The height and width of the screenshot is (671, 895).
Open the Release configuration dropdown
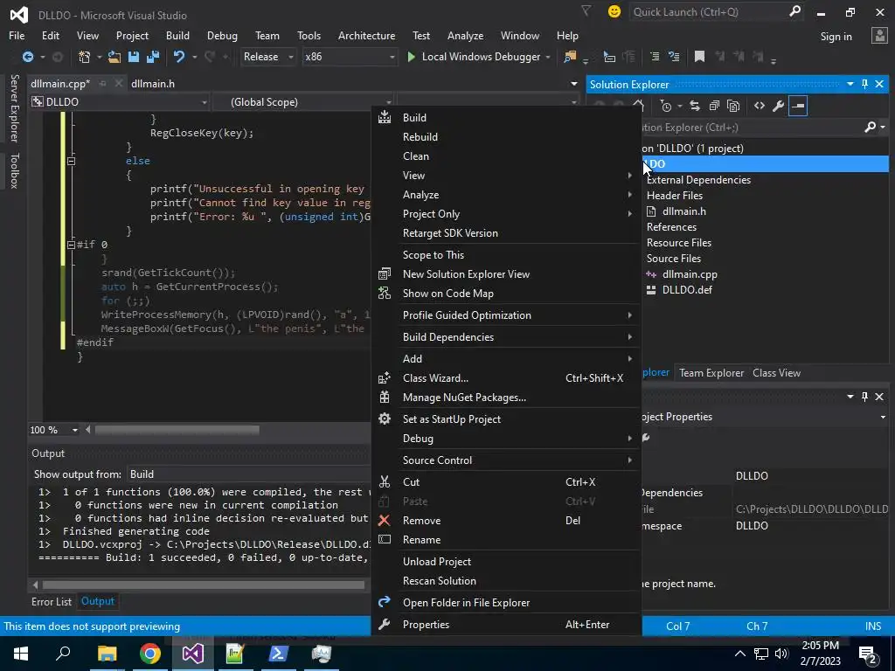(267, 57)
